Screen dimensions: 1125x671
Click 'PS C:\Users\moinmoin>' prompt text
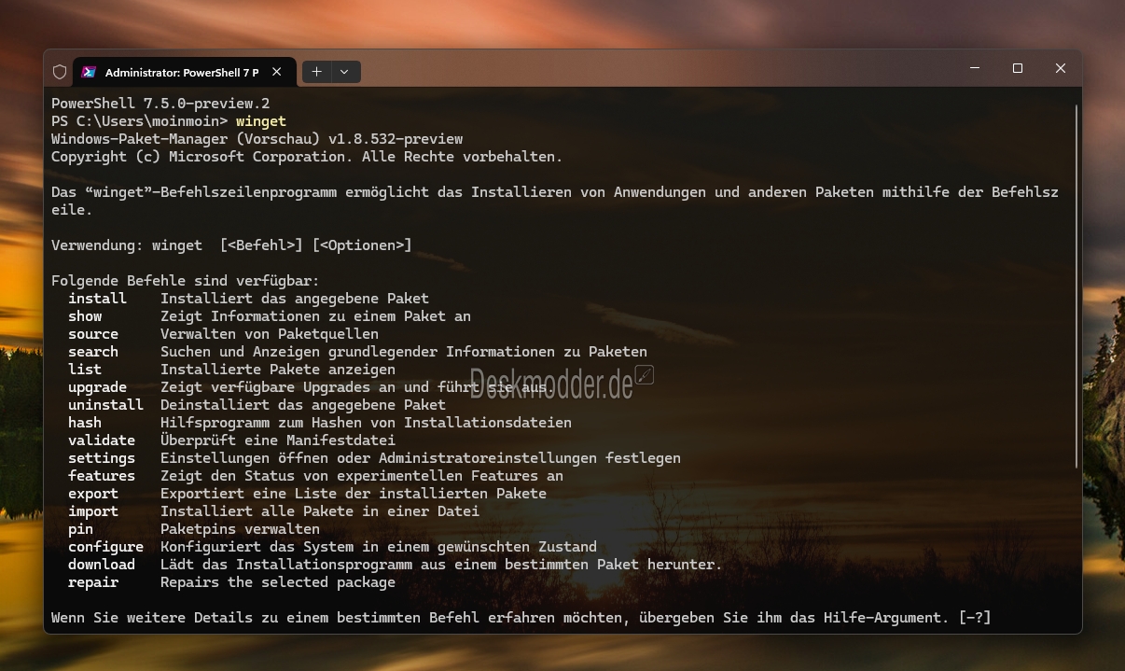(140, 121)
